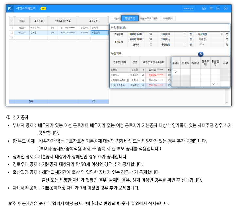
Task: Click the 소득자검색 button
Action: click(x=188, y=8)
